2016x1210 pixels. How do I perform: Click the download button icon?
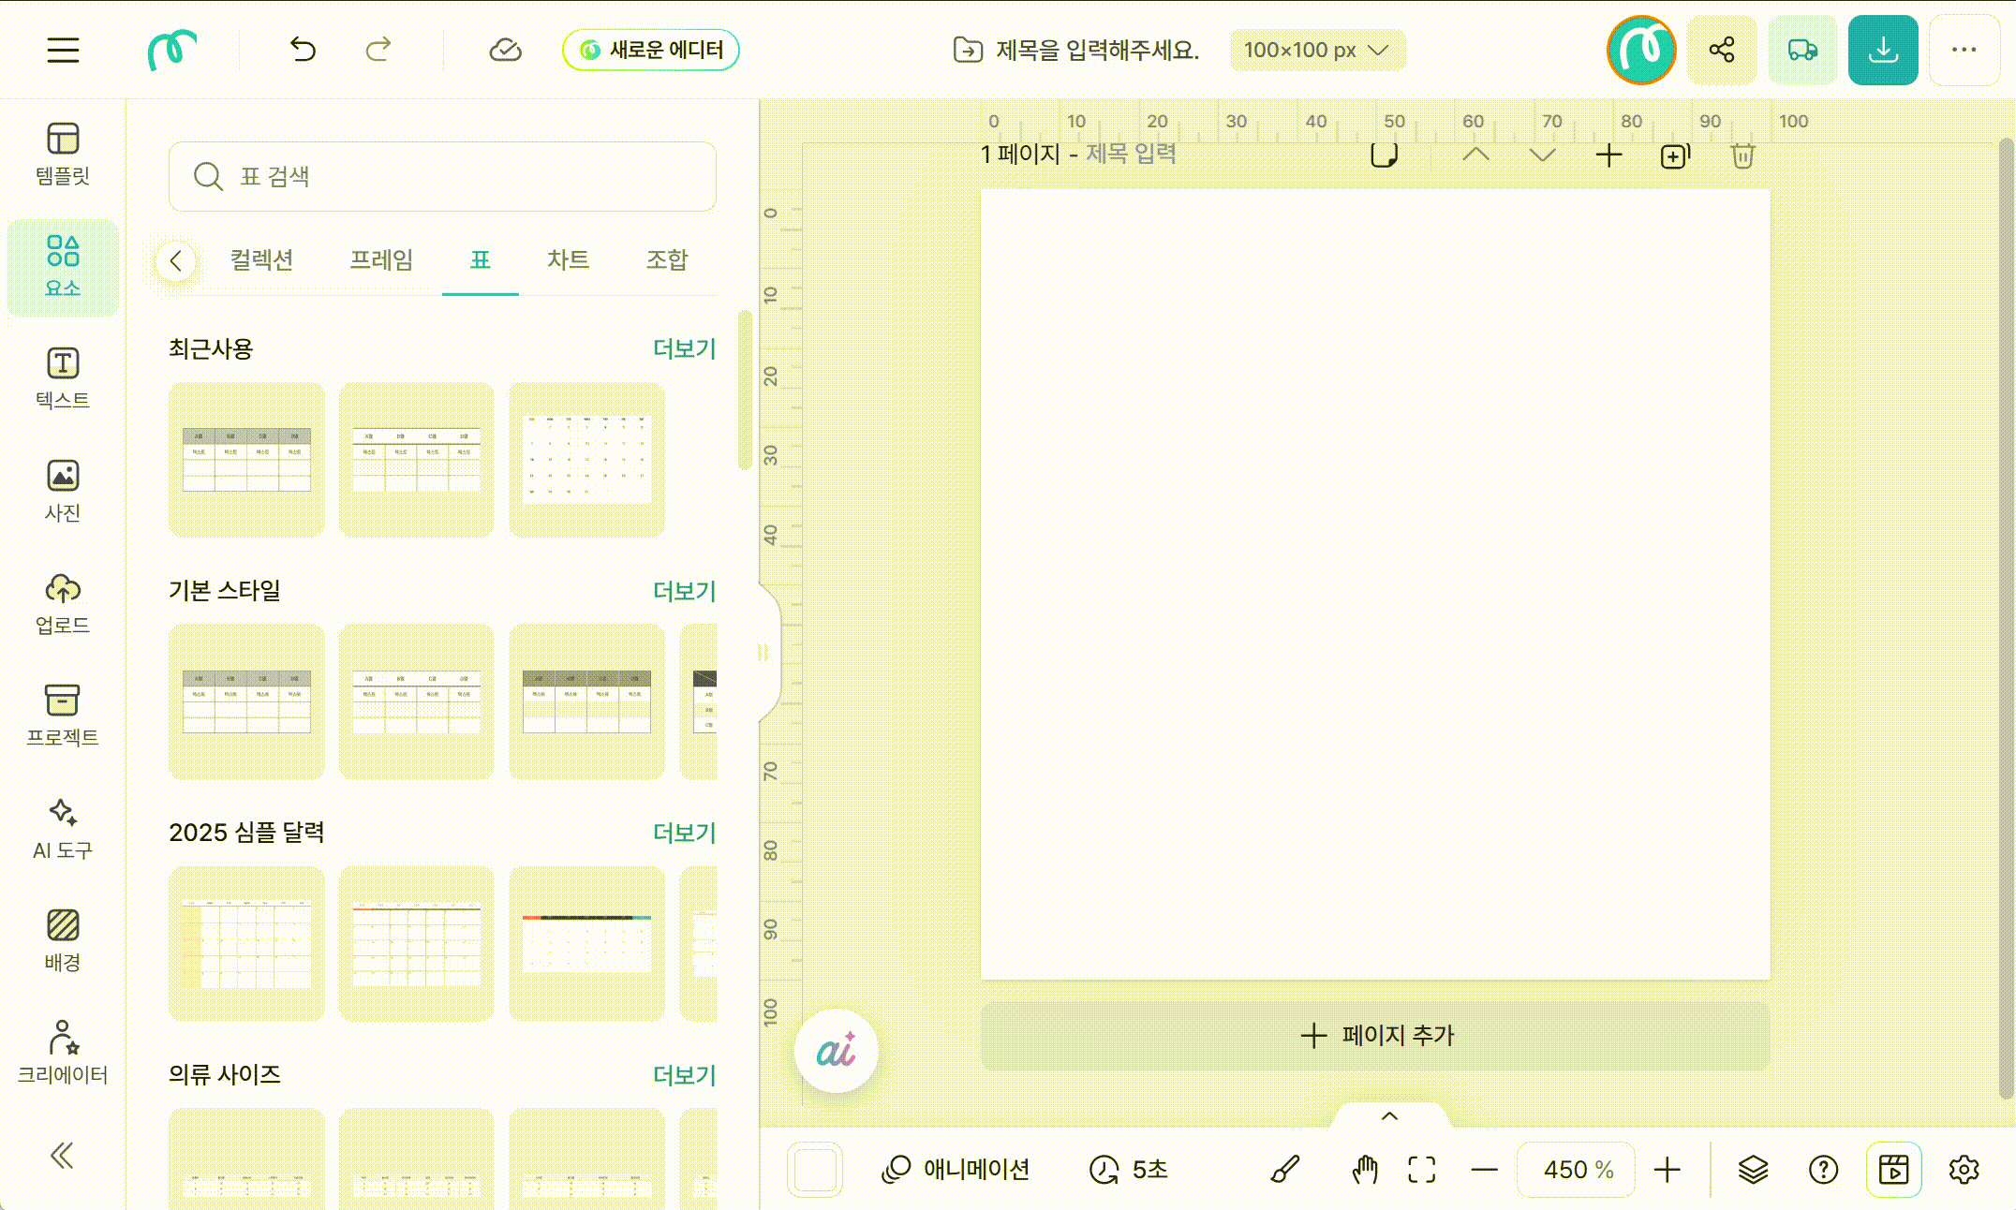click(1882, 51)
